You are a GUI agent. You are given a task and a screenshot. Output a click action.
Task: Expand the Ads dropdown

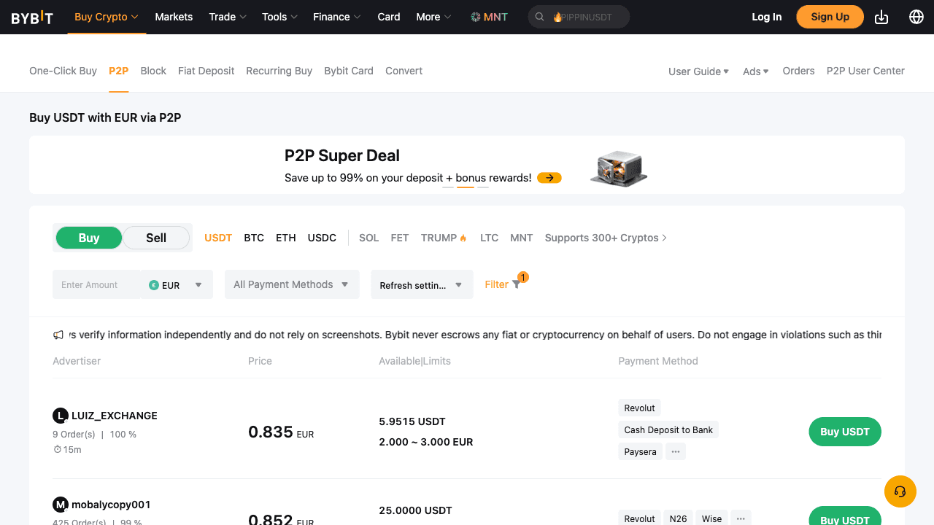coord(756,71)
